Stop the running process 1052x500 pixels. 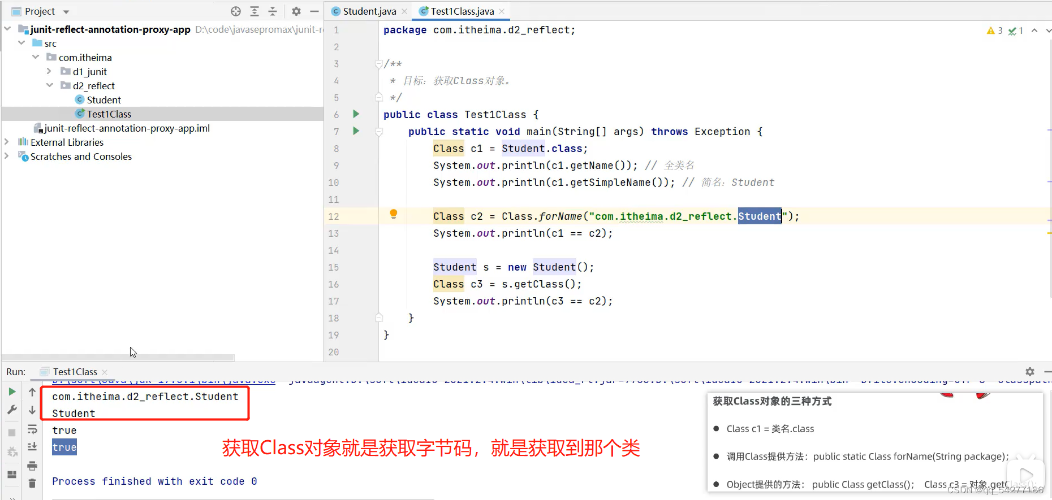coord(12,433)
